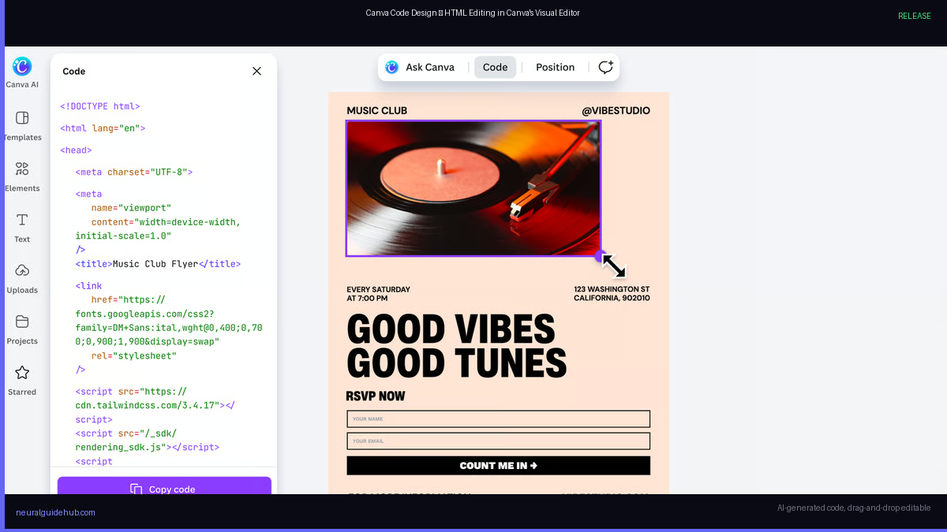Open the Templates panel icon
The image size is (947, 532).
point(22,118)
